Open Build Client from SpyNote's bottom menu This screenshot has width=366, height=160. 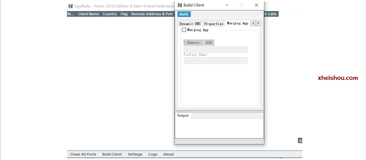[x=112, y=154]
